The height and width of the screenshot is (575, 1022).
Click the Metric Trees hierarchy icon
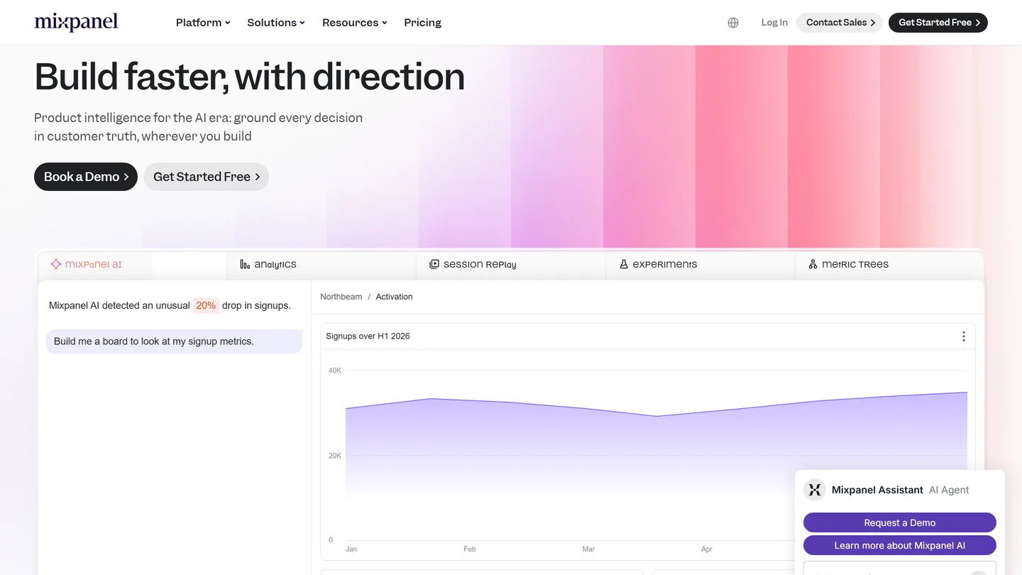coord(813,264)
